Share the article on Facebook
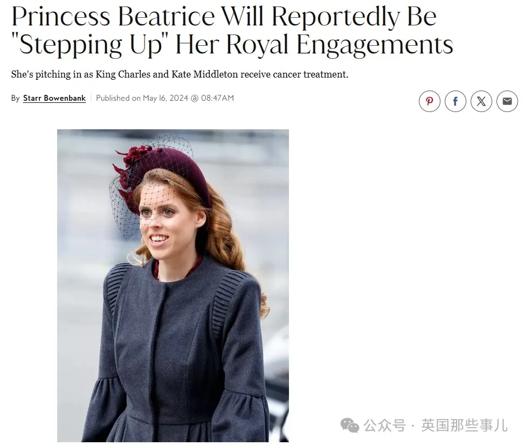The image size is (524, 446). pos(456,101)
